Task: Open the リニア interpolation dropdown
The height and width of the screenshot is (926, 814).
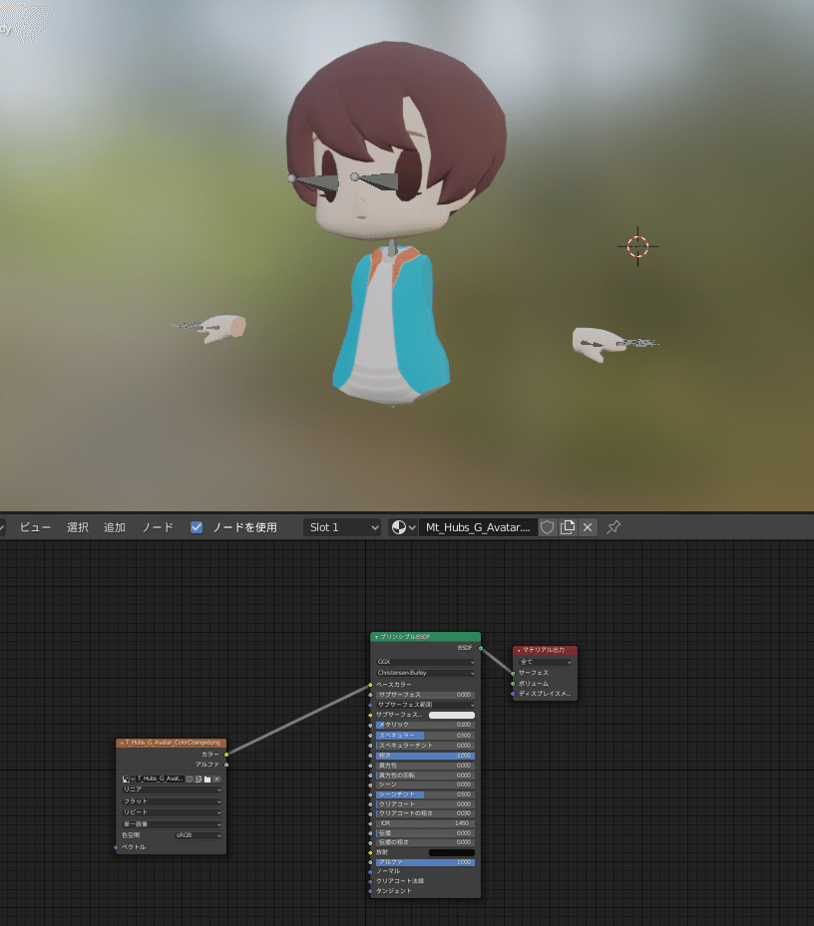Action: pyautogui.click(x=172, y=789)
